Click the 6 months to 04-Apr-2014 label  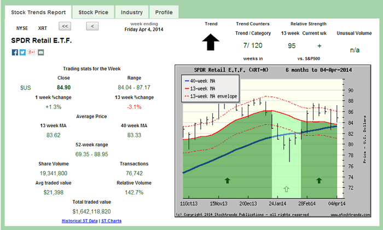319,70
